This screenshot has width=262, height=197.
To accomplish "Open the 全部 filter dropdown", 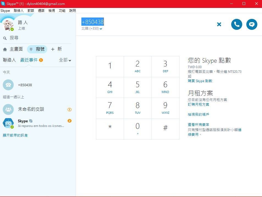I will click(65, 60).
